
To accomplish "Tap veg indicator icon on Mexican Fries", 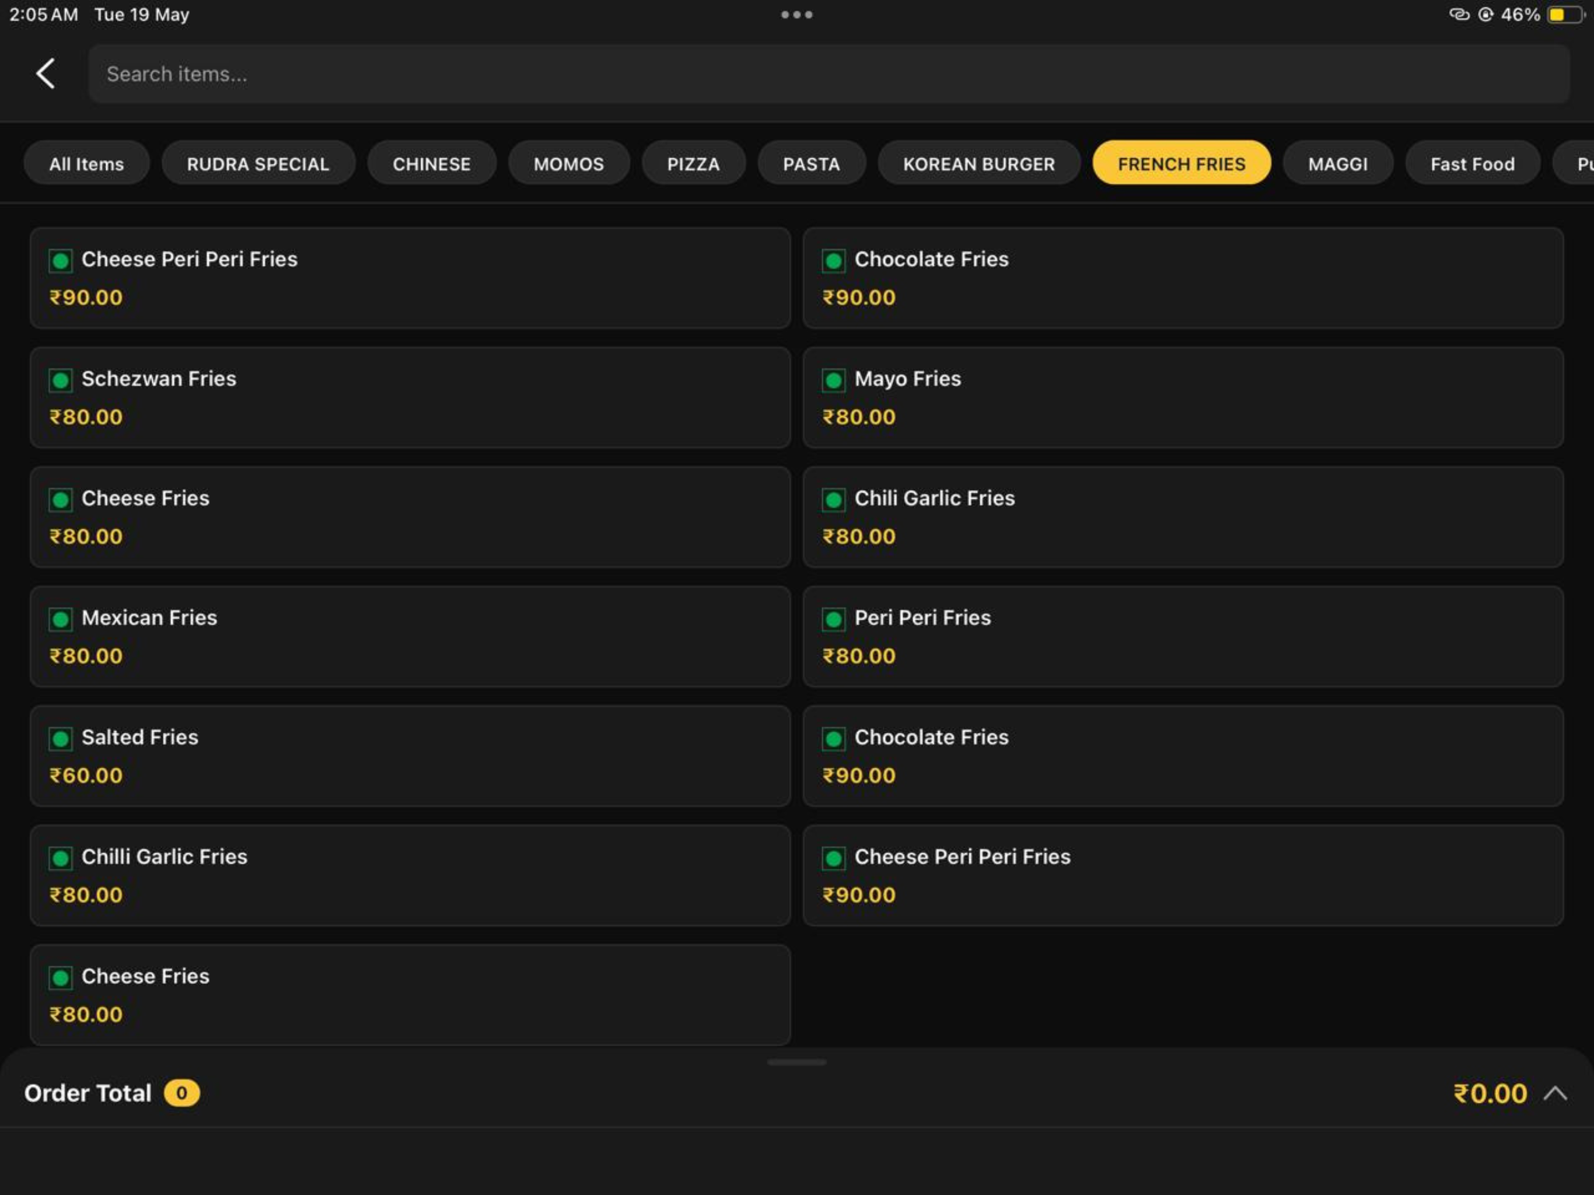I will (61, 620).
